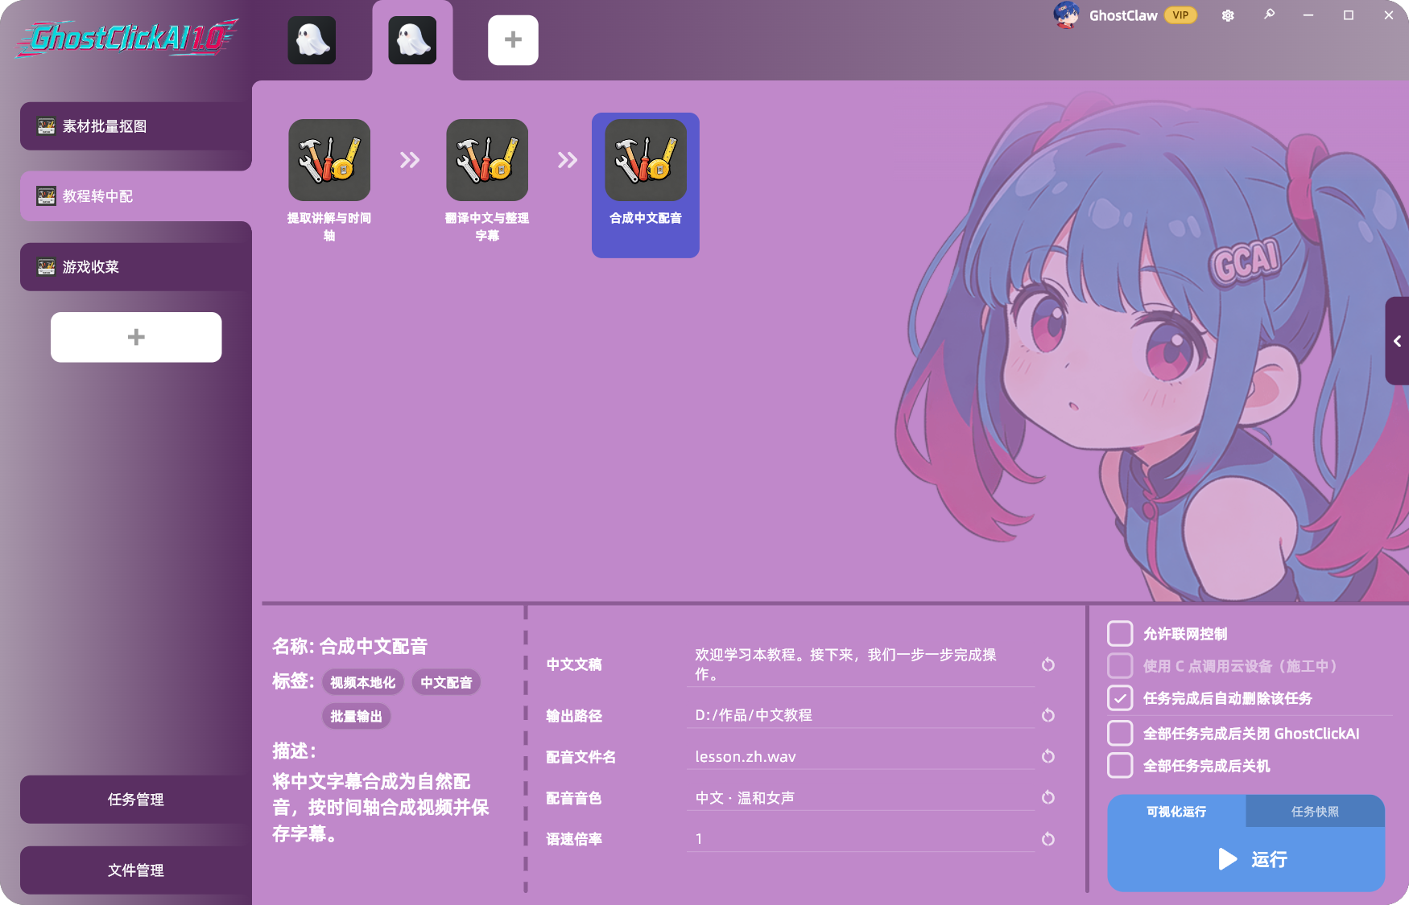Reset the 输出路径 field value
The width and height of the screenshot is (1409, 905).
point(1047,715)
